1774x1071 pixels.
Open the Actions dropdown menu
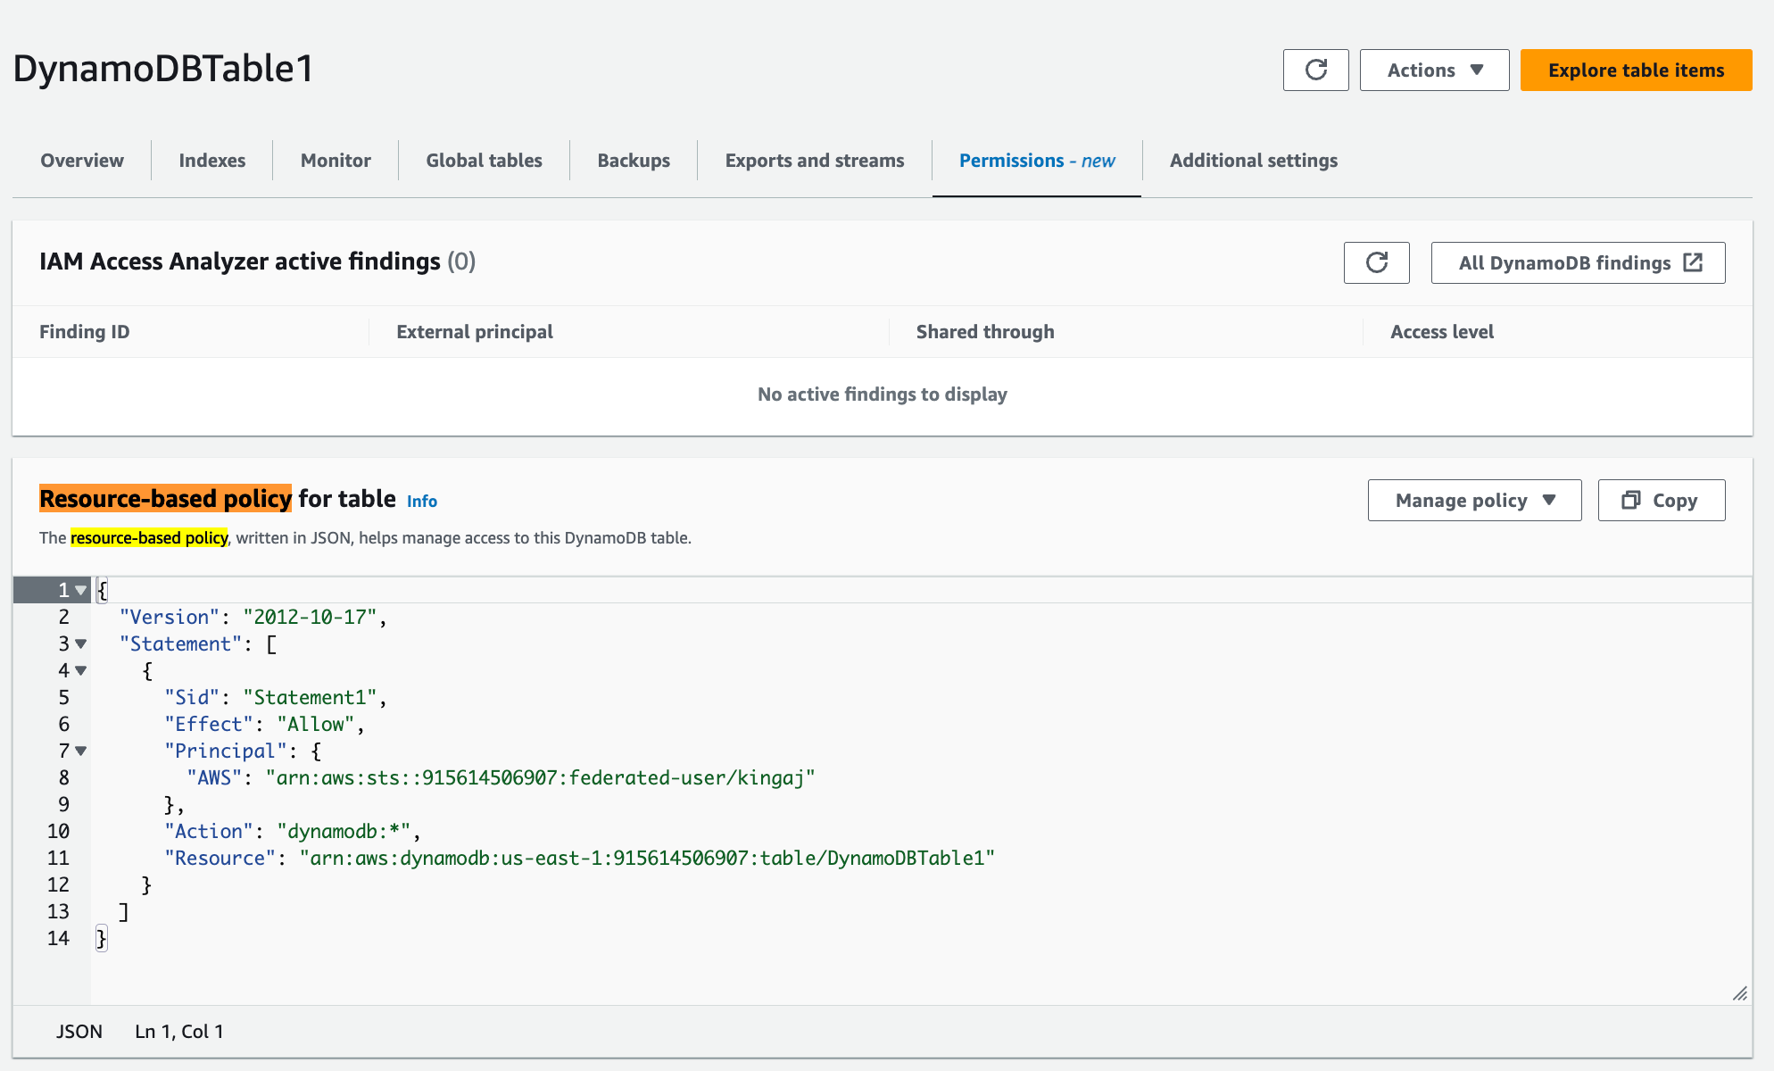click(1434, 70)
